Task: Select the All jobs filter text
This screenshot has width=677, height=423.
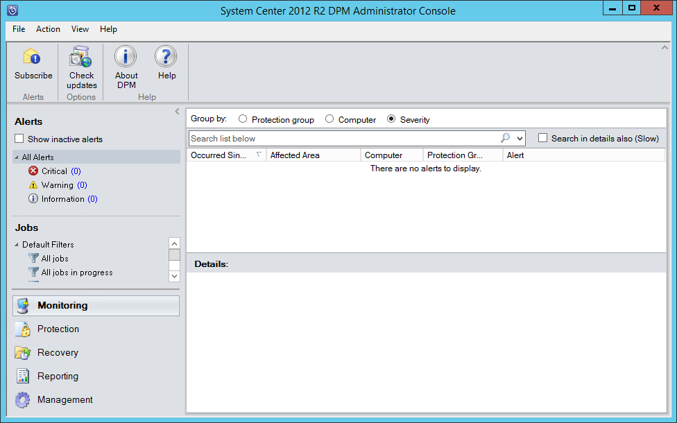Action: (55, 258)
